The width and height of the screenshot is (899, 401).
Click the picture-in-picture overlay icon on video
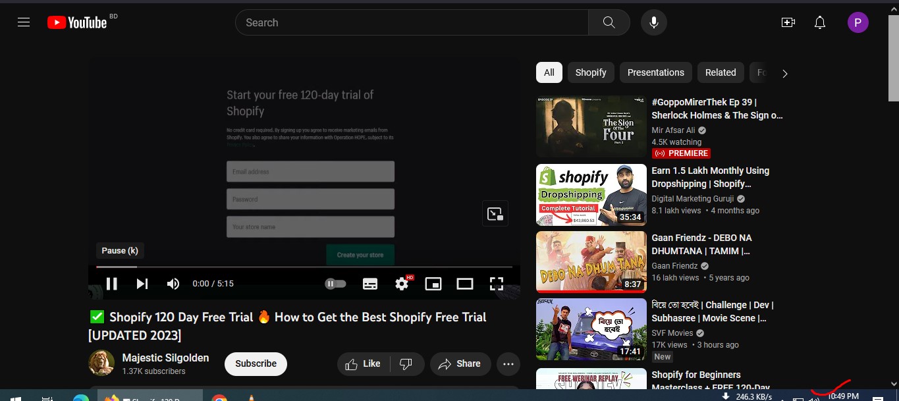point(495,213)
